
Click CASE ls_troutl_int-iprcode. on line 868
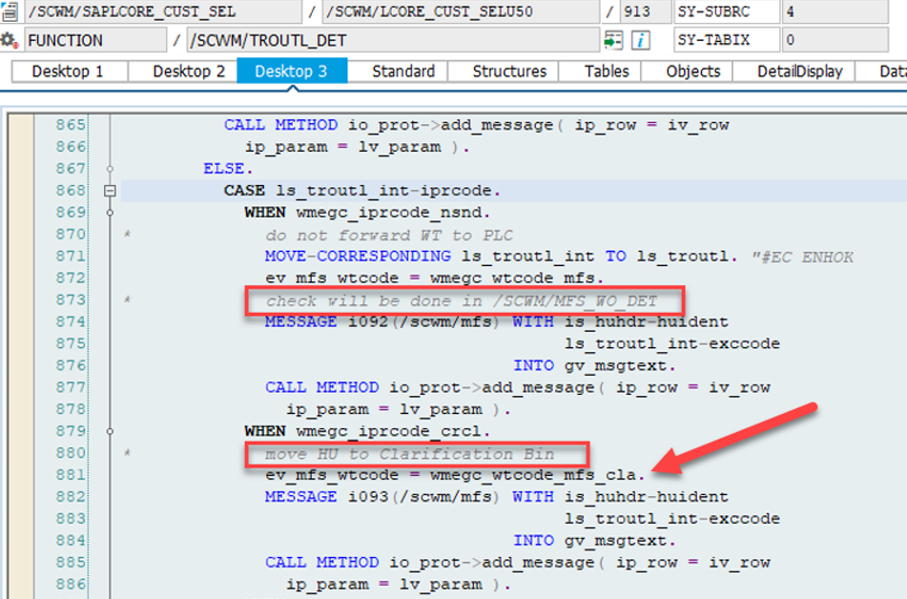(x=362, y=191)
